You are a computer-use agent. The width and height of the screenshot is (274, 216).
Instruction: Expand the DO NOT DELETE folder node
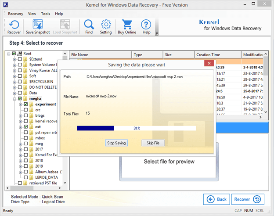click(x=14, y=87)
